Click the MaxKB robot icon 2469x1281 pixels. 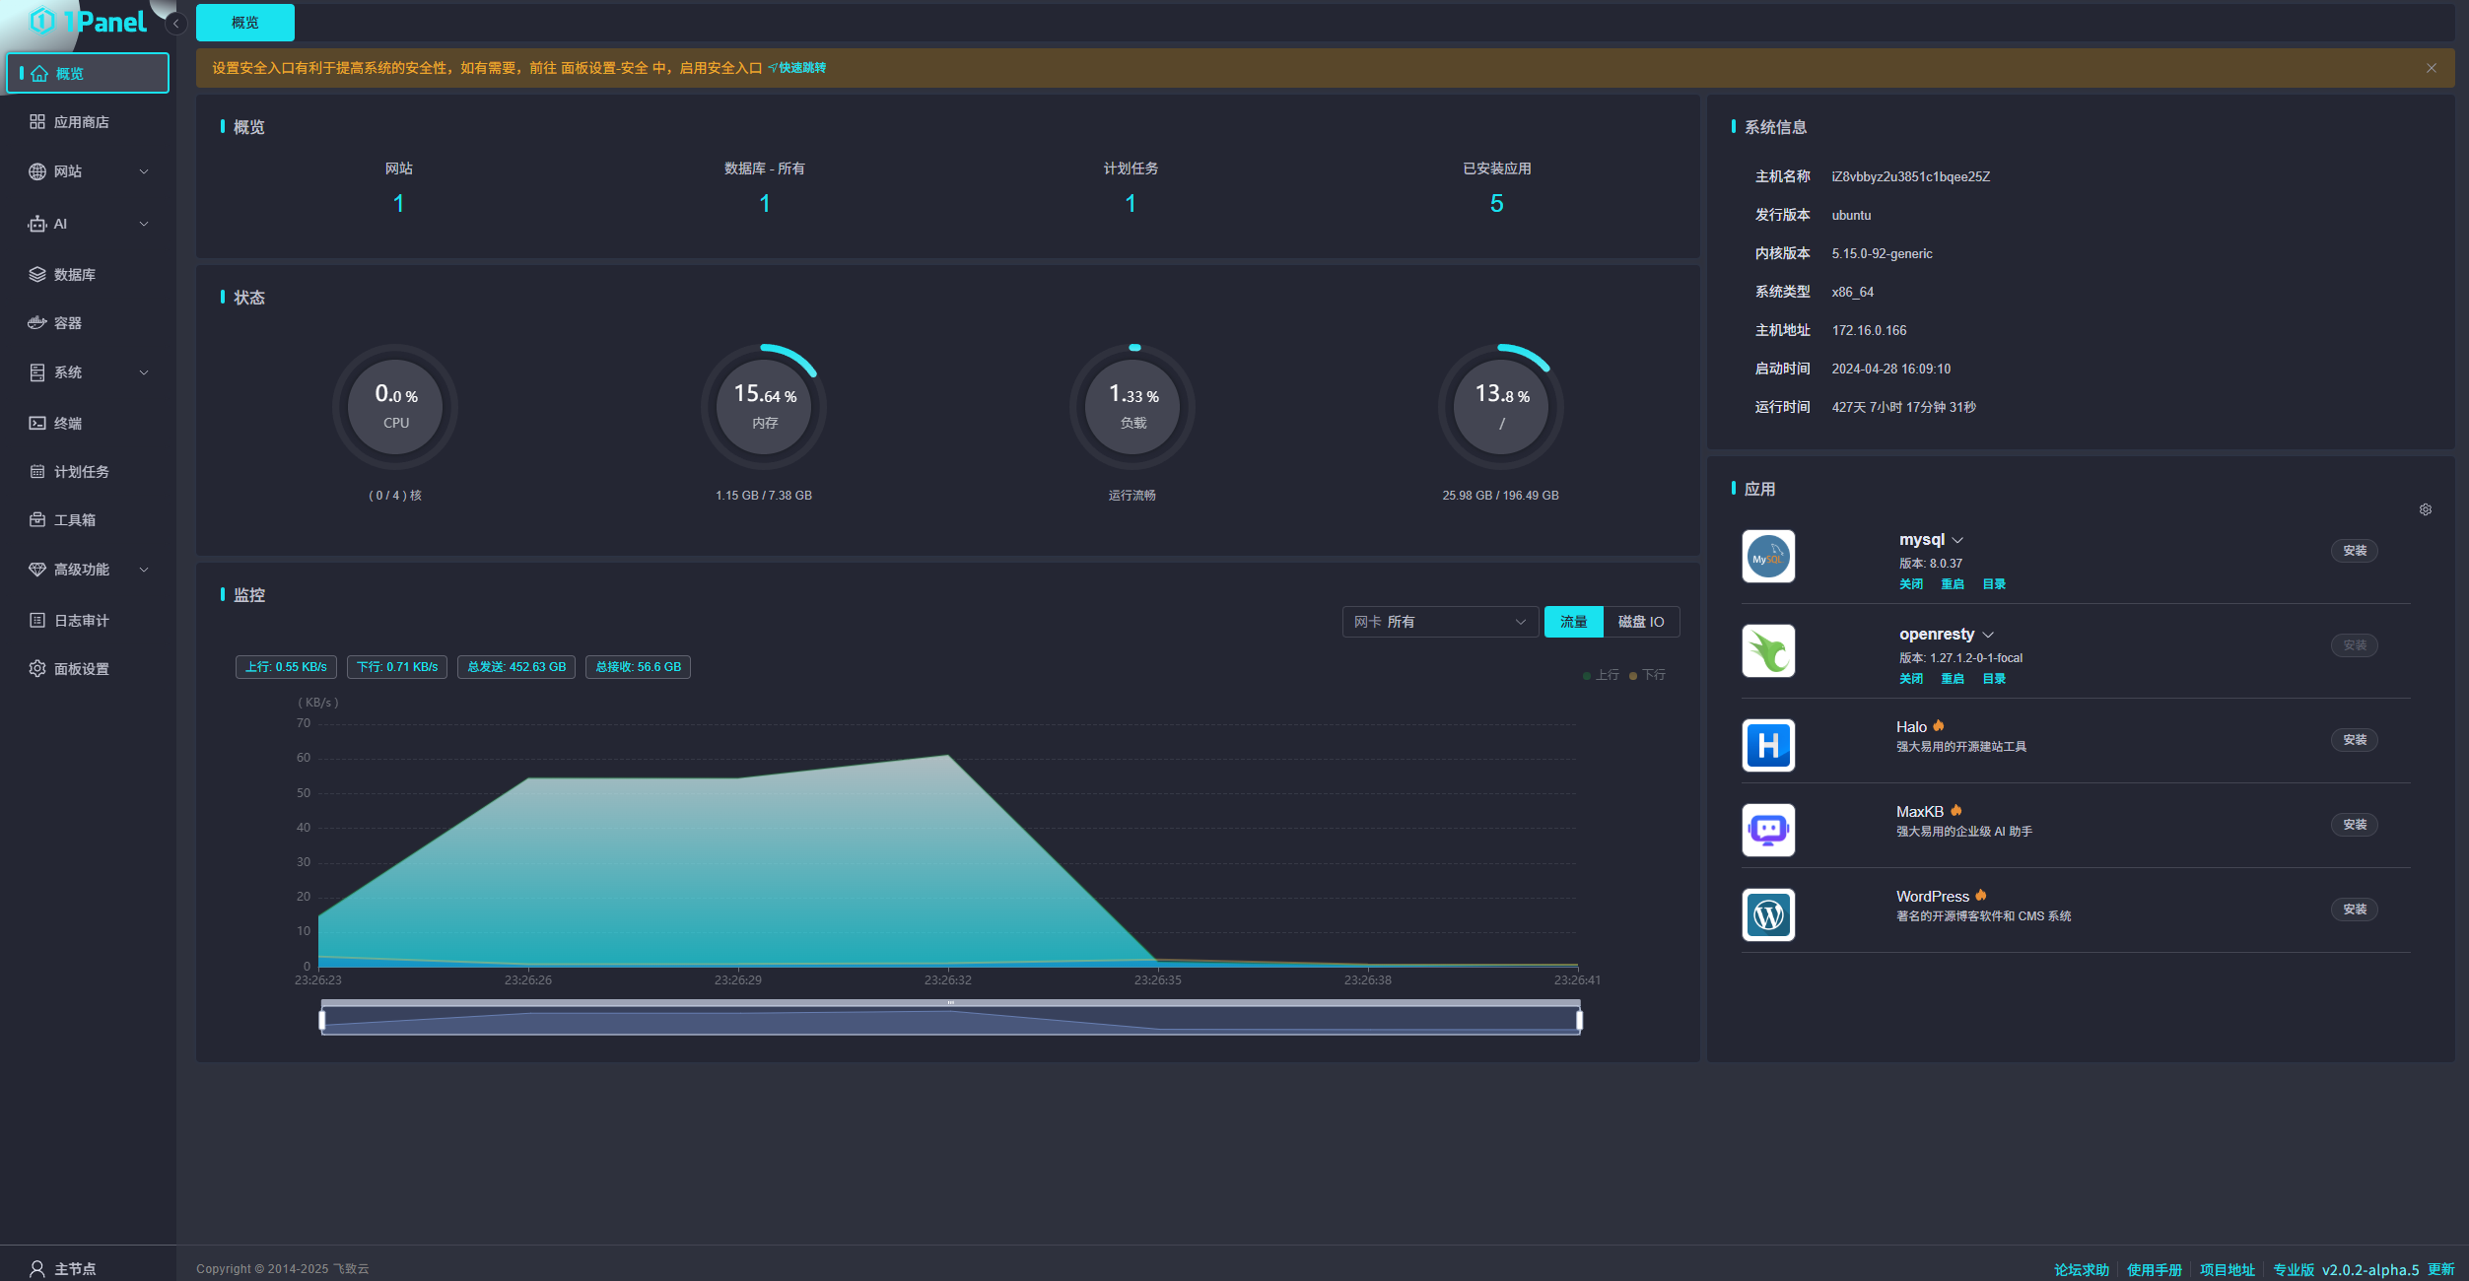[x=1768, y=830]
